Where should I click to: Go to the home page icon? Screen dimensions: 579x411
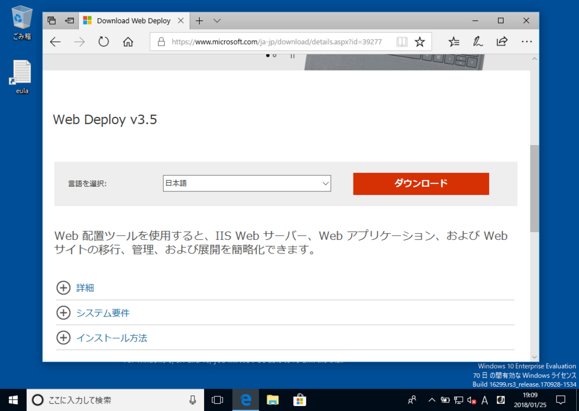pos(128,42)
